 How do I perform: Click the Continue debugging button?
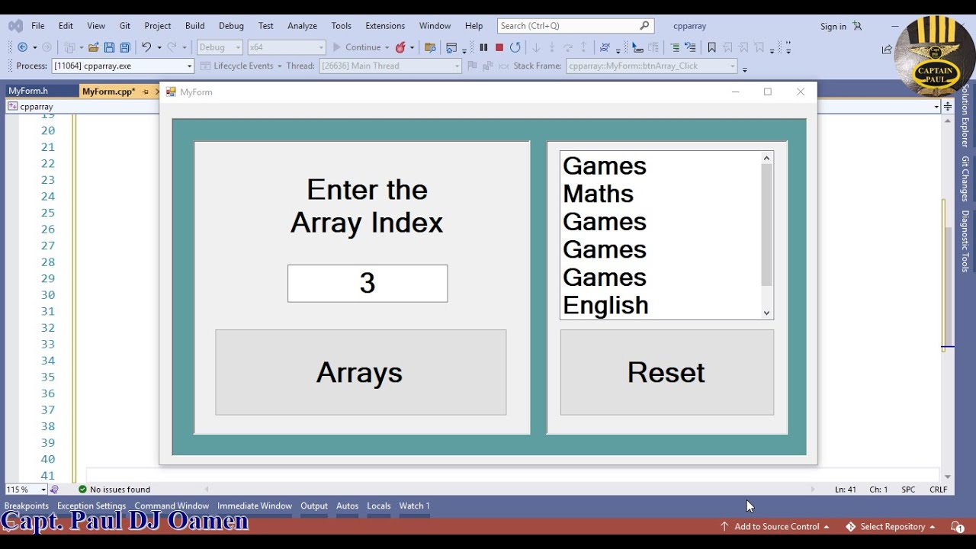coord(356,47)
